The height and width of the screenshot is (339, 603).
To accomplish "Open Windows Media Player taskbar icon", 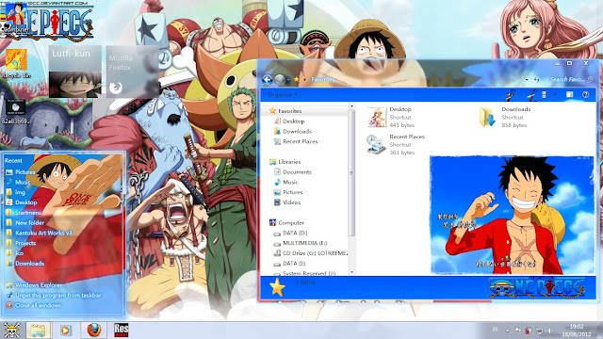I will (x=66, y=331).
